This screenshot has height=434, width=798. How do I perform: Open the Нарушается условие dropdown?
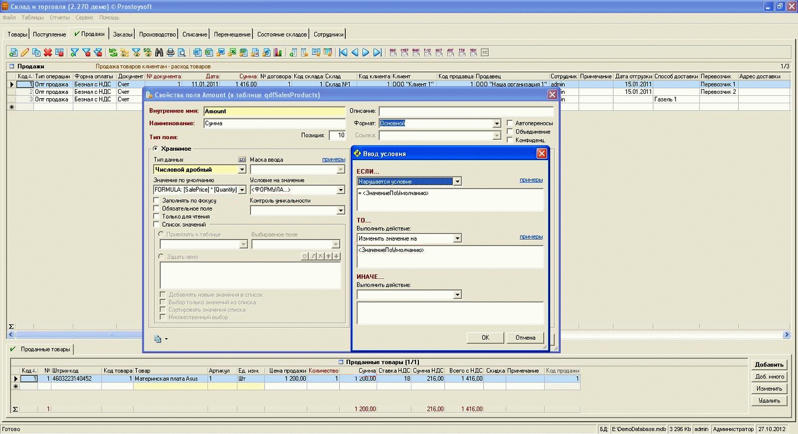pyautogui.click(x=457, y=181)
